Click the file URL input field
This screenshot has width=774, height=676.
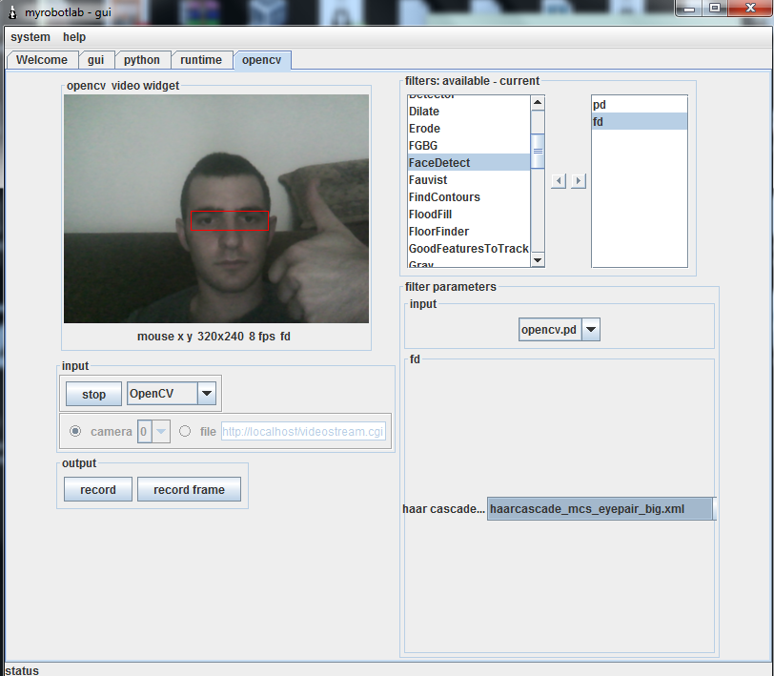pyautogui.click(x=303, y=432)
